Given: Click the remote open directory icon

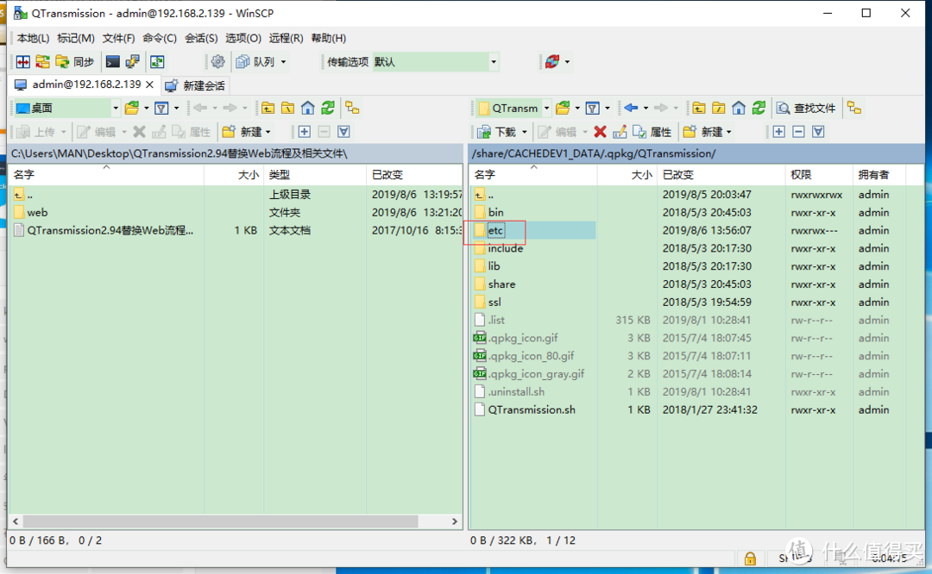Looking at the screenshot, I should pyautogui.click(x=563, y=108).
